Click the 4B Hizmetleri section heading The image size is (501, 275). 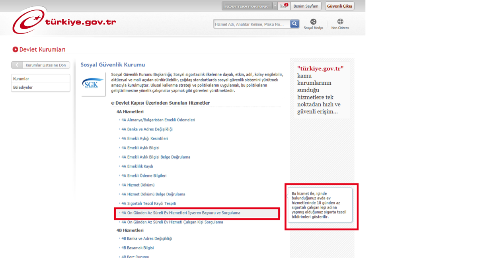(130, 230)
